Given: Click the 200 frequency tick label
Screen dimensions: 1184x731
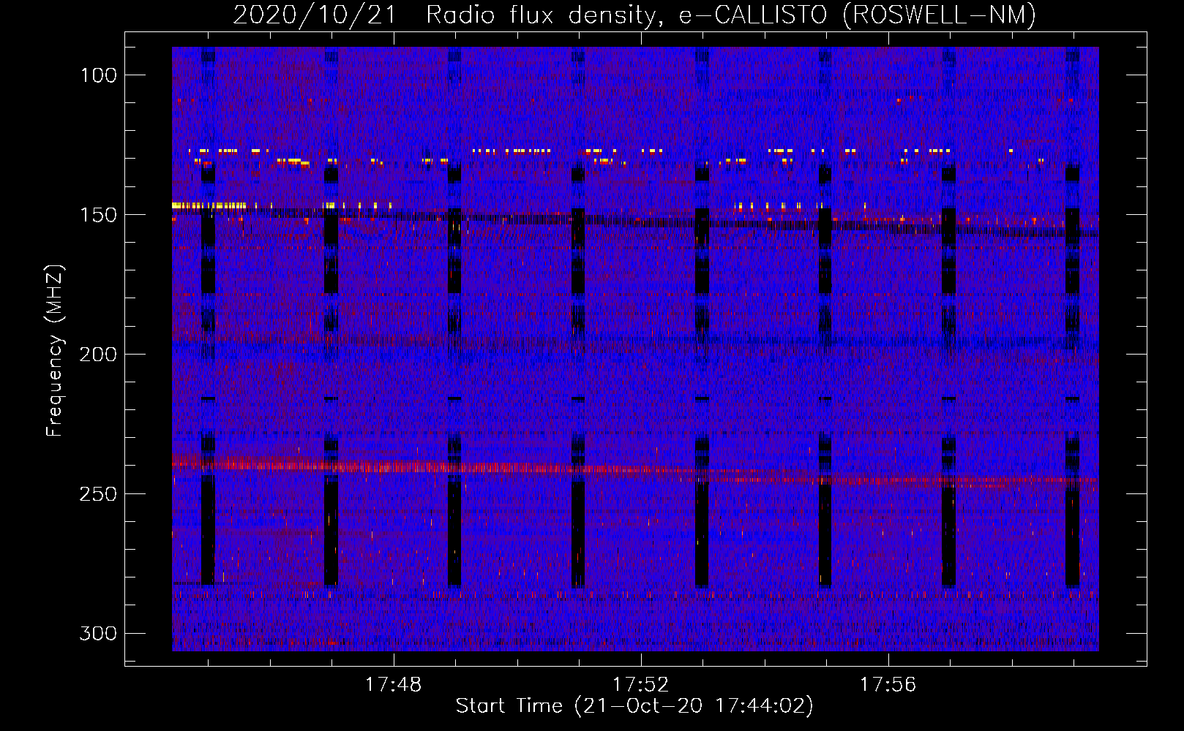Looking at the screenshot, I should [98, 355].
